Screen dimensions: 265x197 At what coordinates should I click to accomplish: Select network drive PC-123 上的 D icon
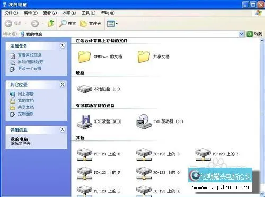pos(144,154)
